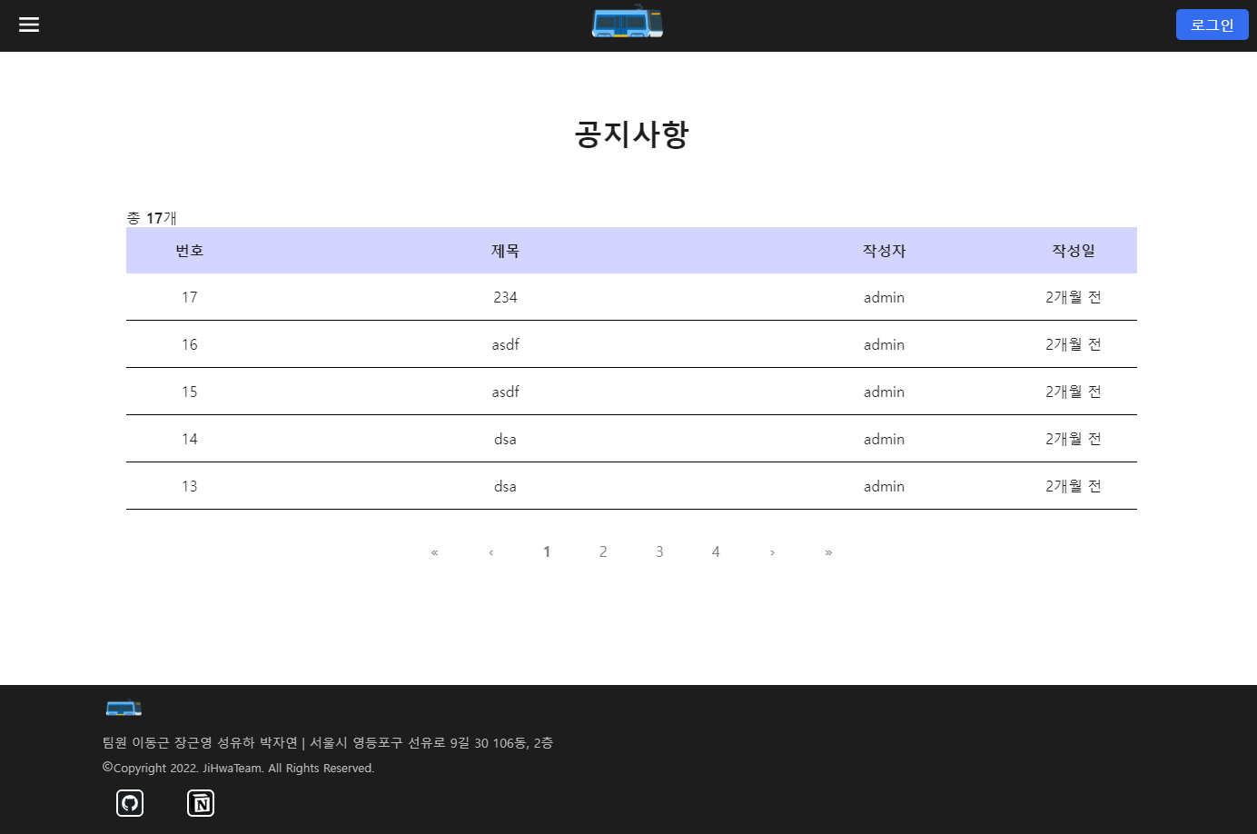Click admin author in row 17
Image resolution: width=1257 pixels, height=834 pixels.
tap(884, 297)
